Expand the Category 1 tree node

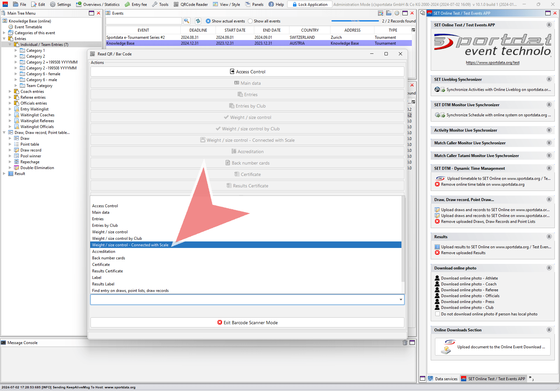[16, 51]
